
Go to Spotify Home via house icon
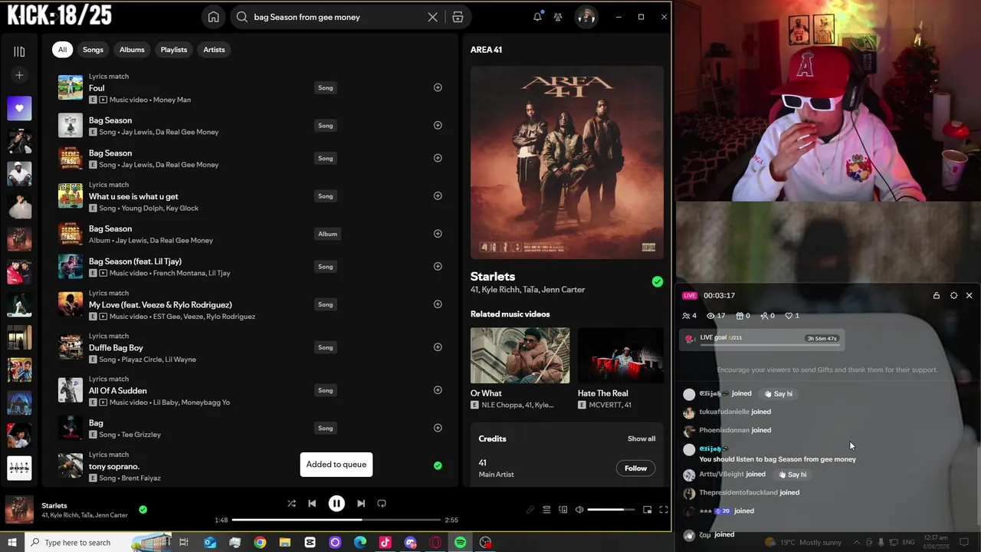[214, 17]
